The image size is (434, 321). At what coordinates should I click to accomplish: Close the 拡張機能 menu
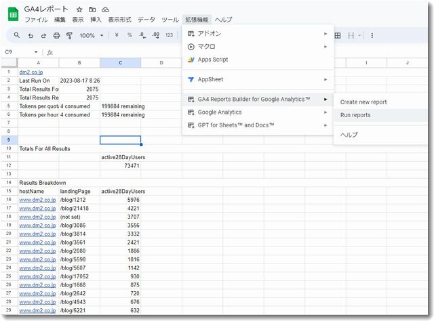197,20
